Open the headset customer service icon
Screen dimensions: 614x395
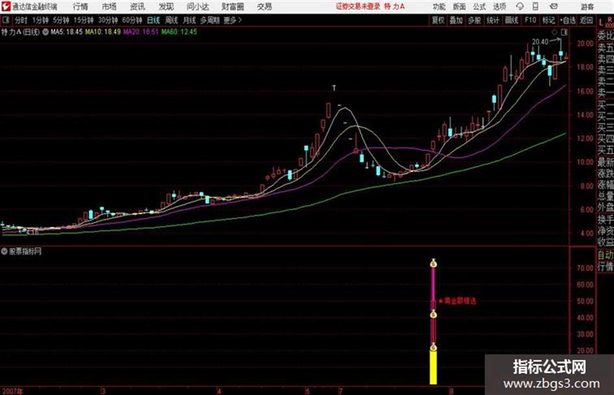click(520, 6)
